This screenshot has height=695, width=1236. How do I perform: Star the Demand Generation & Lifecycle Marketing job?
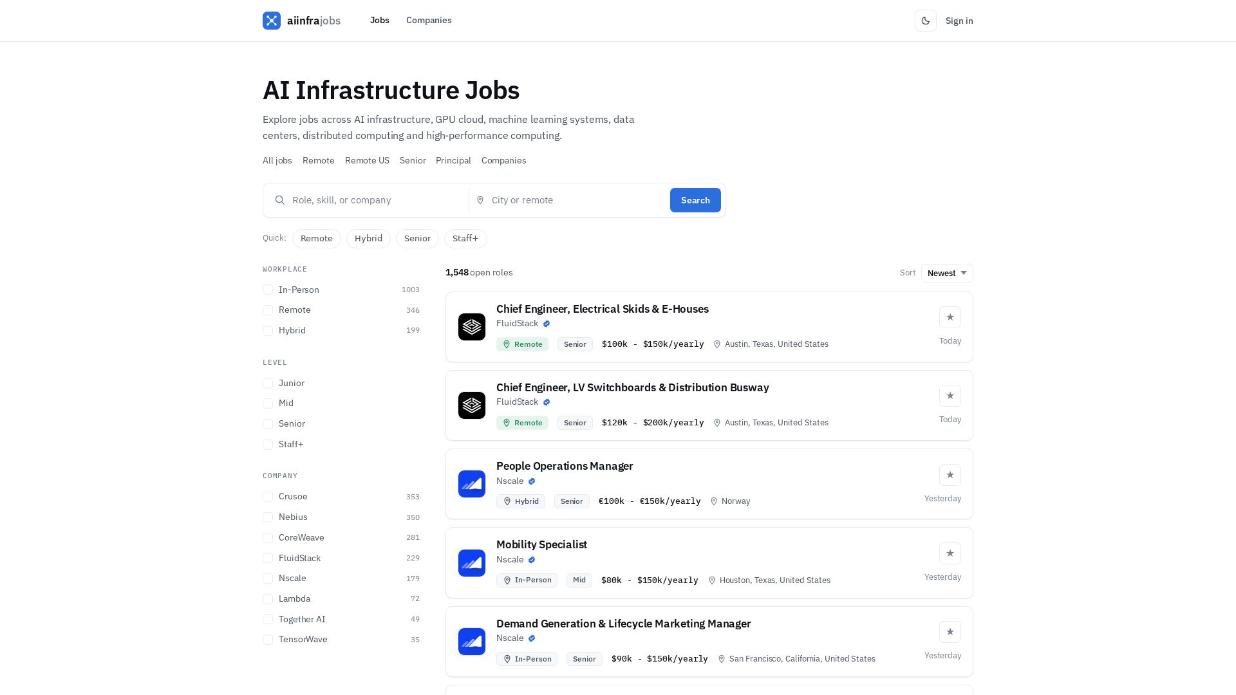950,632
